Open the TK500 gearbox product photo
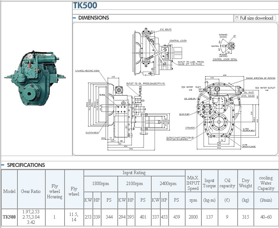Image resolution: width=279 pixels, height=228 pixels. [35, 78]
